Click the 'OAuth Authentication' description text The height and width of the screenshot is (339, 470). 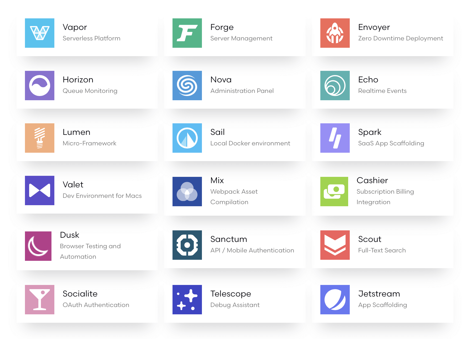click(x=96, y=305)
